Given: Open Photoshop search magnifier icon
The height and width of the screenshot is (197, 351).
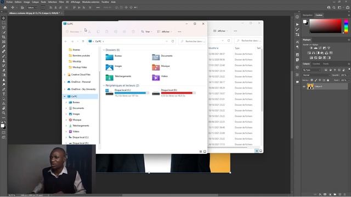Looking at the screenshot, I should pos(334,7).
